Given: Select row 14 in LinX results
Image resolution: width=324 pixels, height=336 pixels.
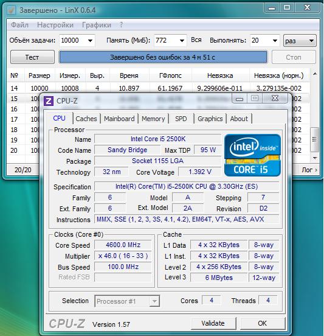Looking at the screenshot, I should (x=159, y=88).
